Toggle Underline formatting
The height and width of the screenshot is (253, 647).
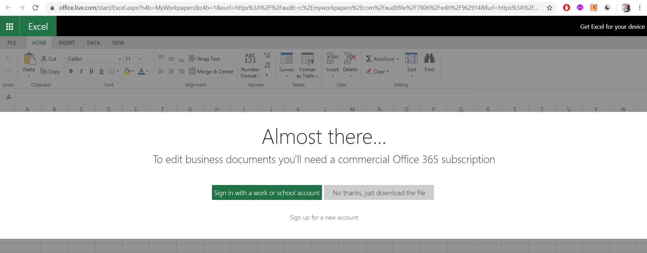[91, 71]
